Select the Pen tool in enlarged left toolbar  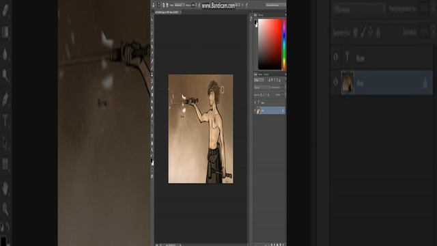5,98
